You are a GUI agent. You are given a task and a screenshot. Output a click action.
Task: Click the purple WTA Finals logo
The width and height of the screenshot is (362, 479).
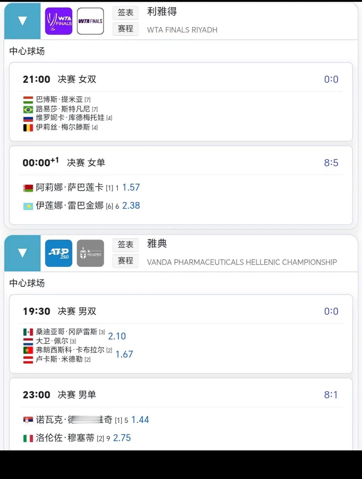point(59,21)
